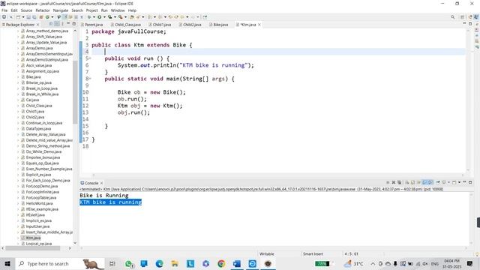
Task: Open the Navigate menu
Action: [61, 10]
